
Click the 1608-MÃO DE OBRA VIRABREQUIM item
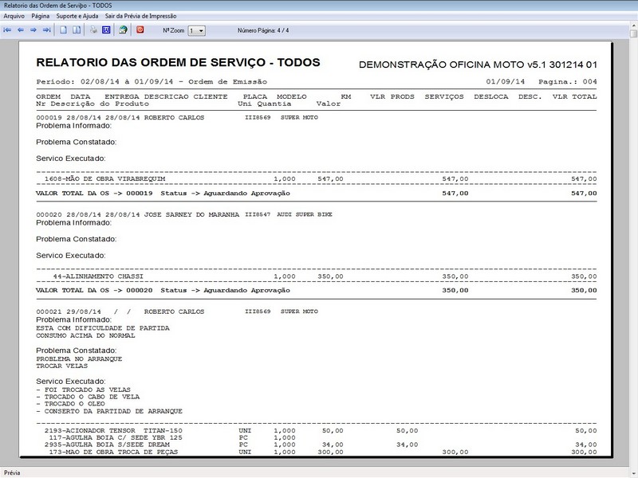point(105,178)
